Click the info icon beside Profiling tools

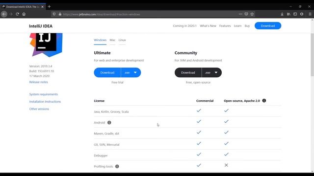117,166
